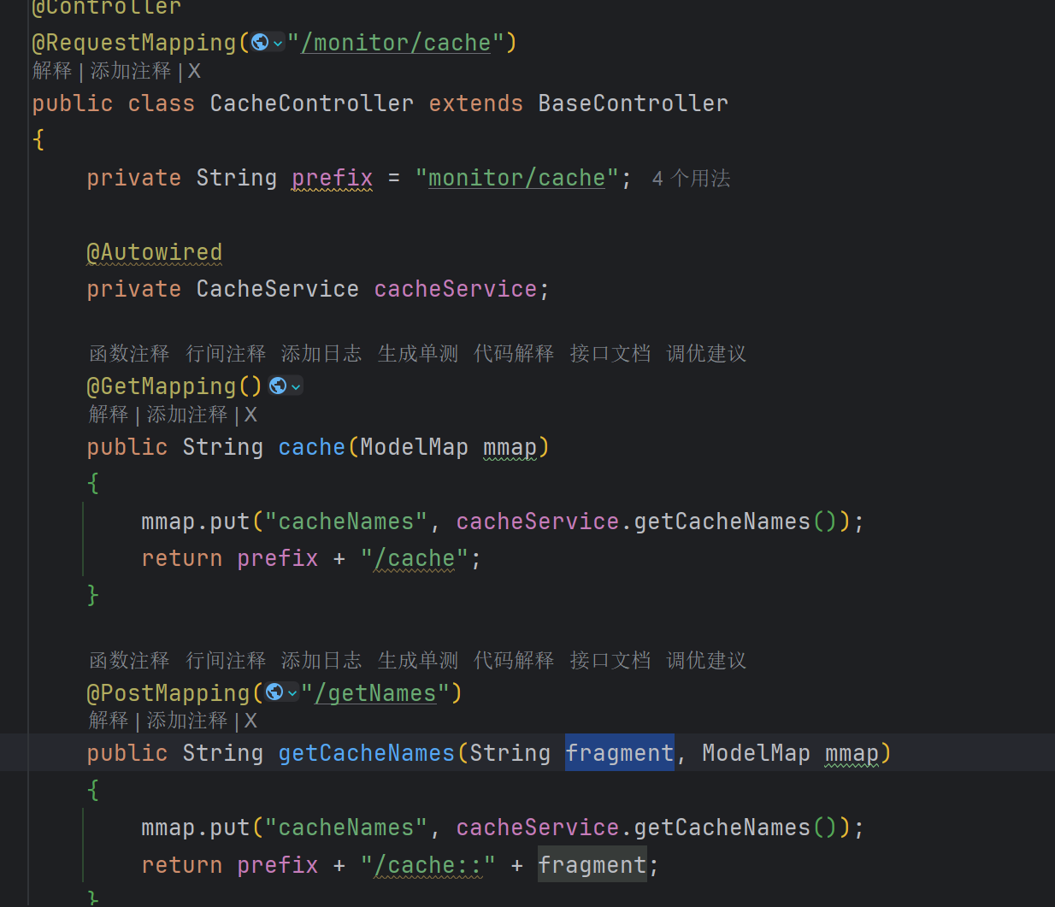The image size is (1055, 907).
Task: Click the @Autowired annotation
Action: (x=154, y=252)
